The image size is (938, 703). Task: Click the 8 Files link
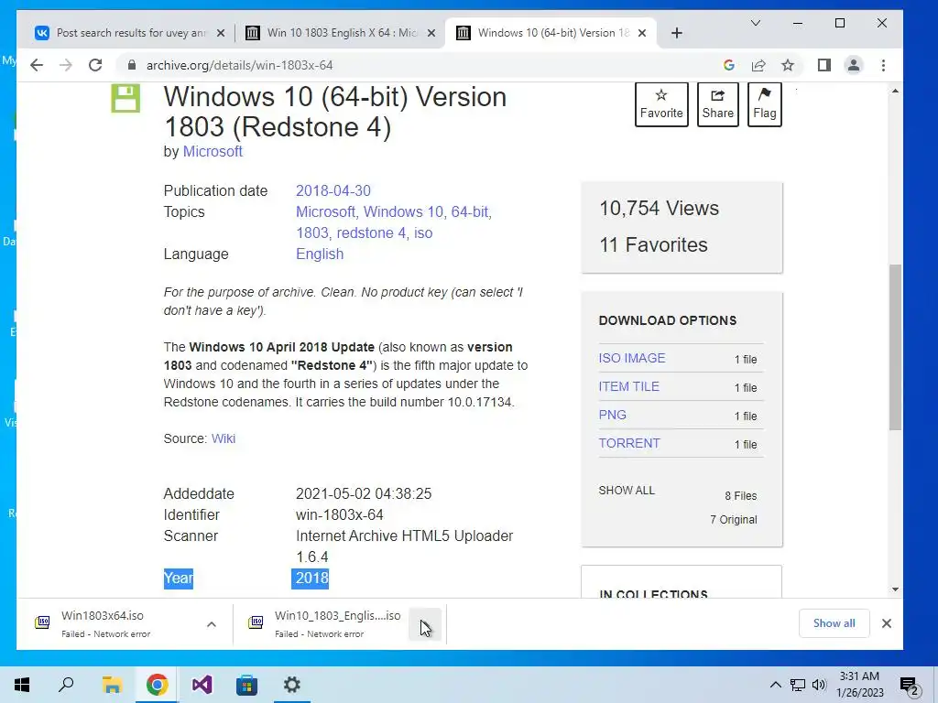pyautogui.click(x=740, y=495)
